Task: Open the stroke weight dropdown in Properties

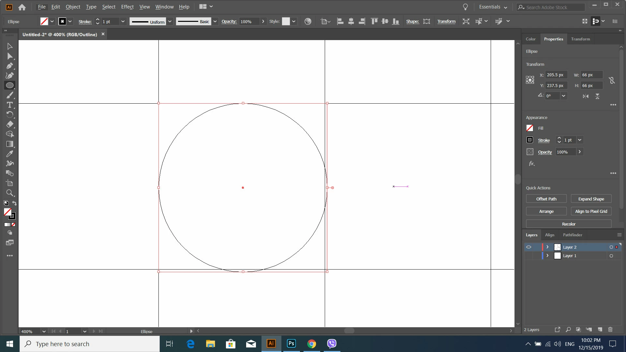Action: 580,140
